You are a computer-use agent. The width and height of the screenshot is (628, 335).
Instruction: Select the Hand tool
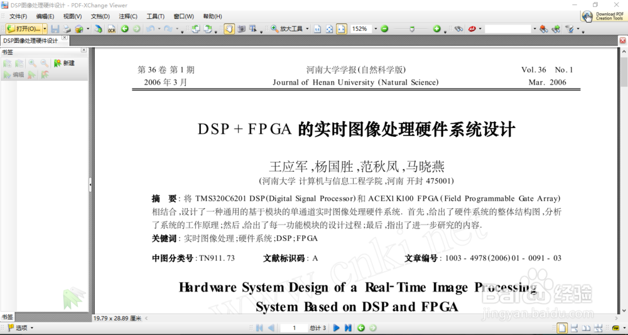coord(229,29)
